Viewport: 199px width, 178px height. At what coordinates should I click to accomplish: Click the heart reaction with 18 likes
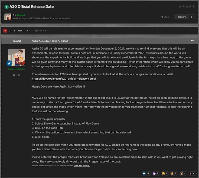tap(144, 174)
